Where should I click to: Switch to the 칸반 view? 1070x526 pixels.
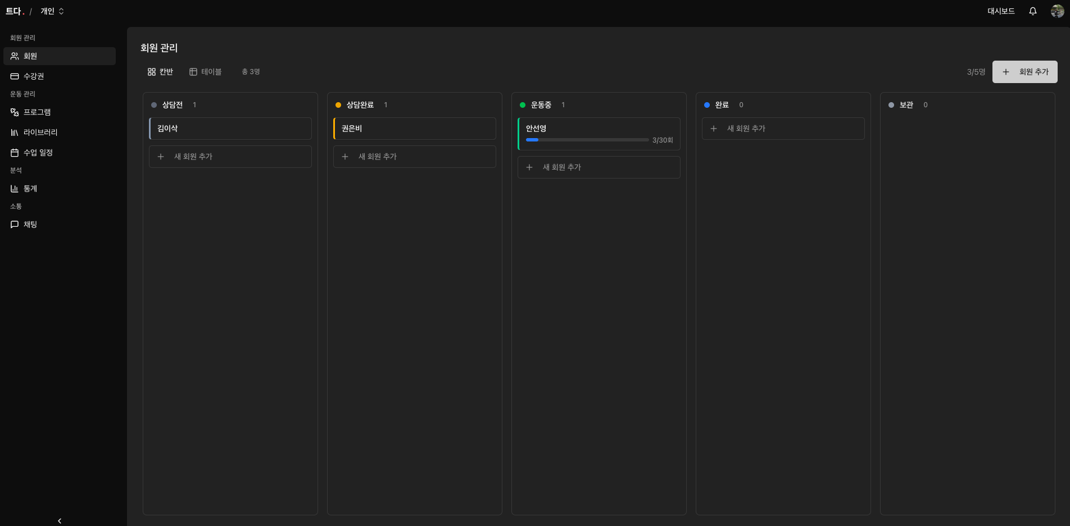coord(160,72)
